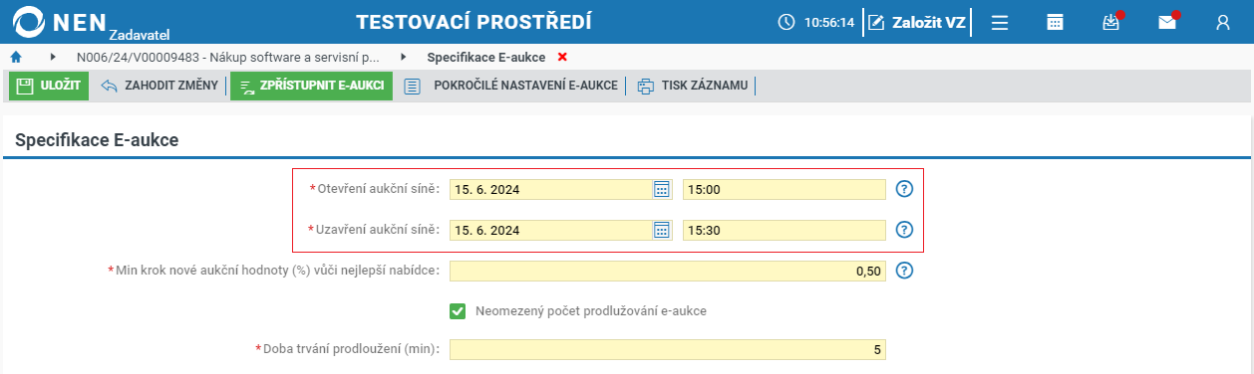Select ZAHODIT ZMĚNY toolbar item
This screenshot has height=374, width=1254.
159,86
